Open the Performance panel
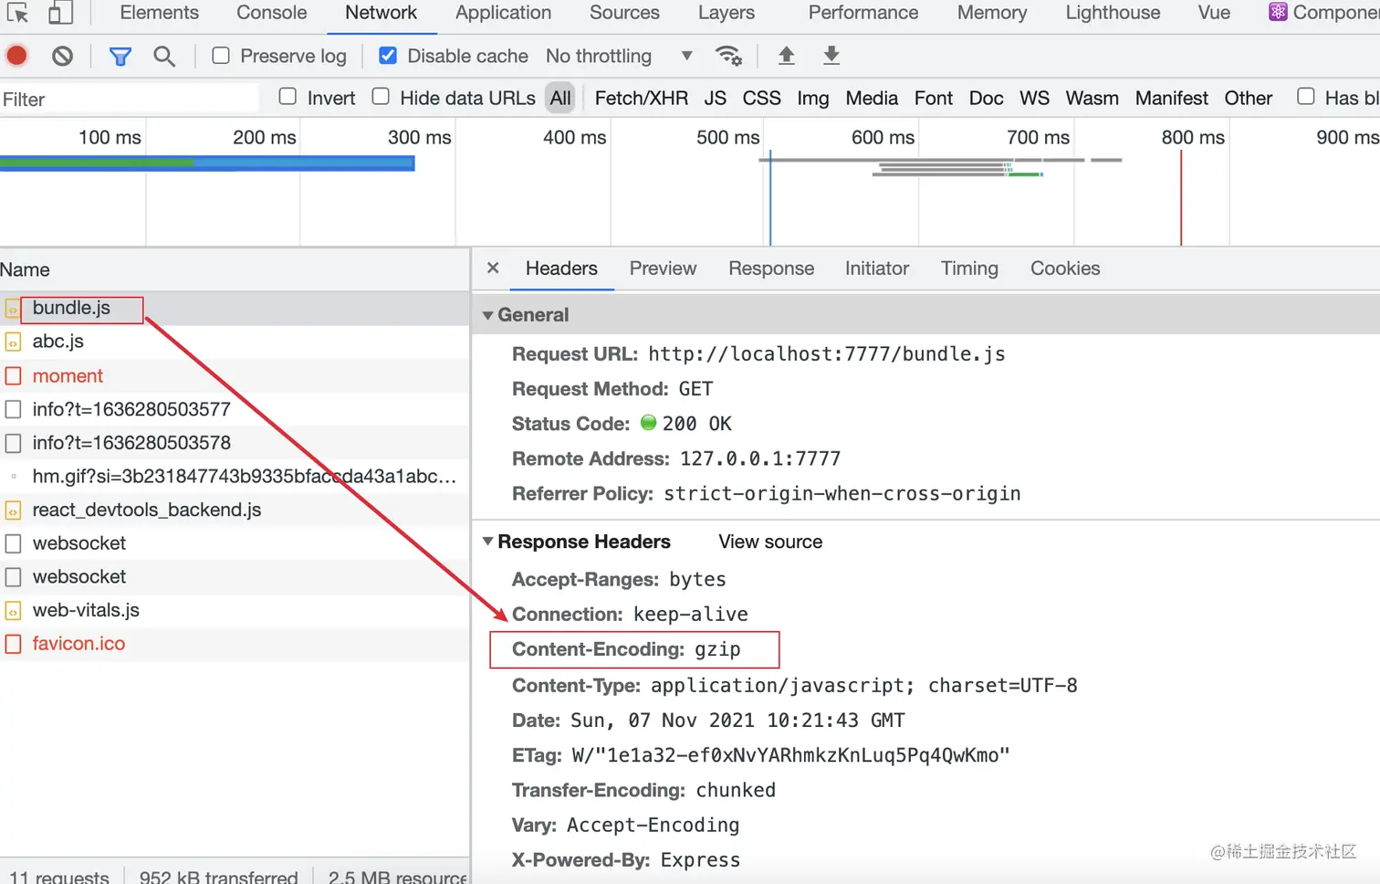 click(863, 13)
